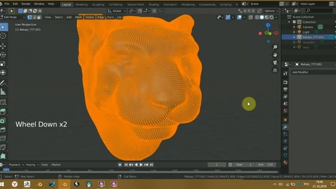Switch to material preview shading

click(x=267, y=17)
